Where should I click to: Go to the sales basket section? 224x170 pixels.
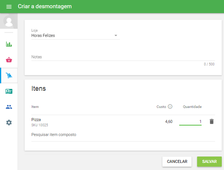9,60
